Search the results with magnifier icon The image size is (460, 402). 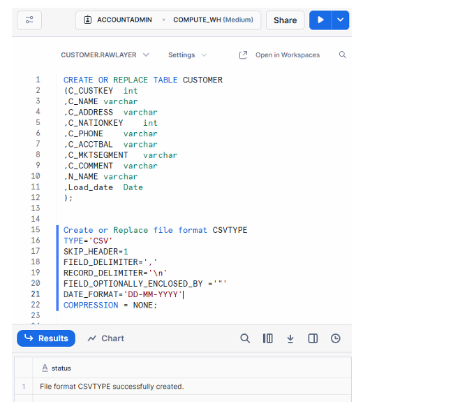[245, 338]
